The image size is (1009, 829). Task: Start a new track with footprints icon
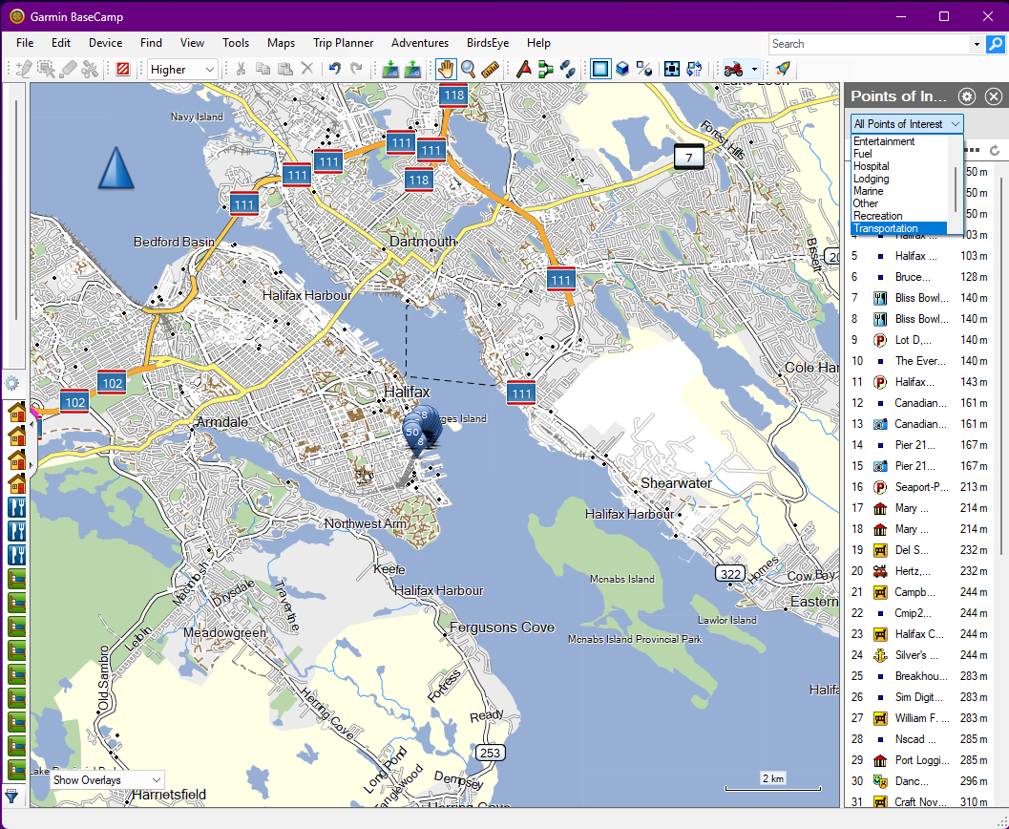(x=568, y=69)
